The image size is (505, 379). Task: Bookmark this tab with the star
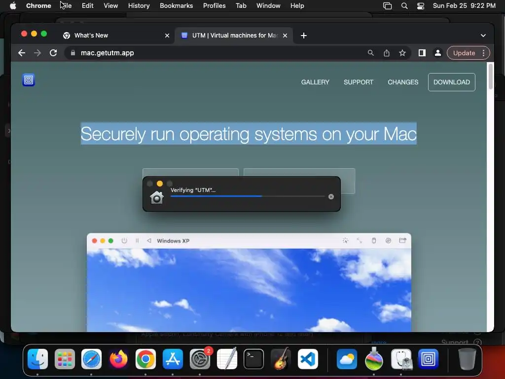(402, 53)
